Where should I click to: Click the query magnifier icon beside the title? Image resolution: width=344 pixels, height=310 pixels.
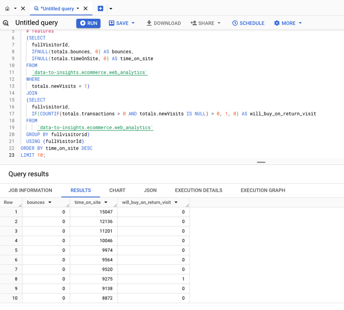click(x=6, y=23)
